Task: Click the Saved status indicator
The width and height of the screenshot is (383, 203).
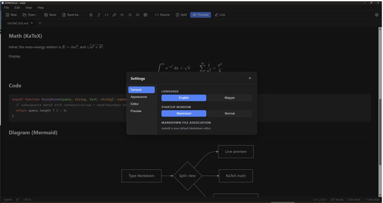Action: pyautogui.click(x=8, y=200)
